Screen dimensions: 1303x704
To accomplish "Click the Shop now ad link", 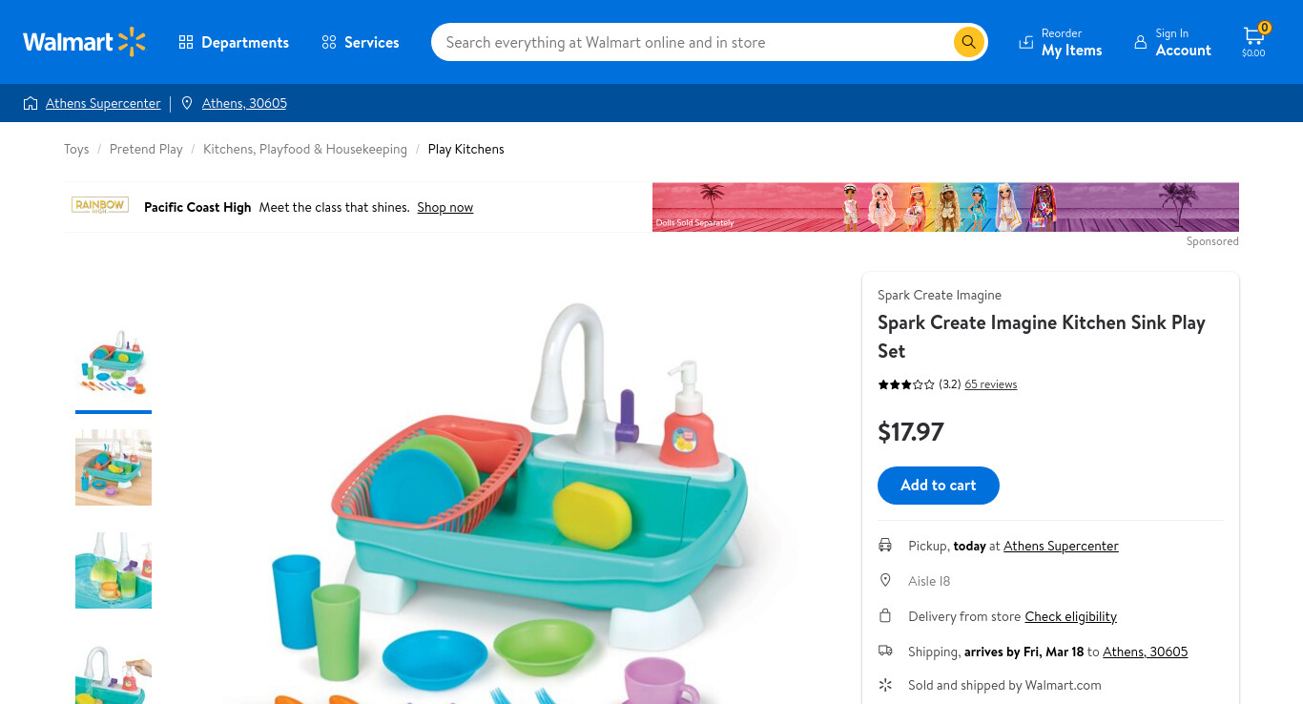I will click(445, 207).
